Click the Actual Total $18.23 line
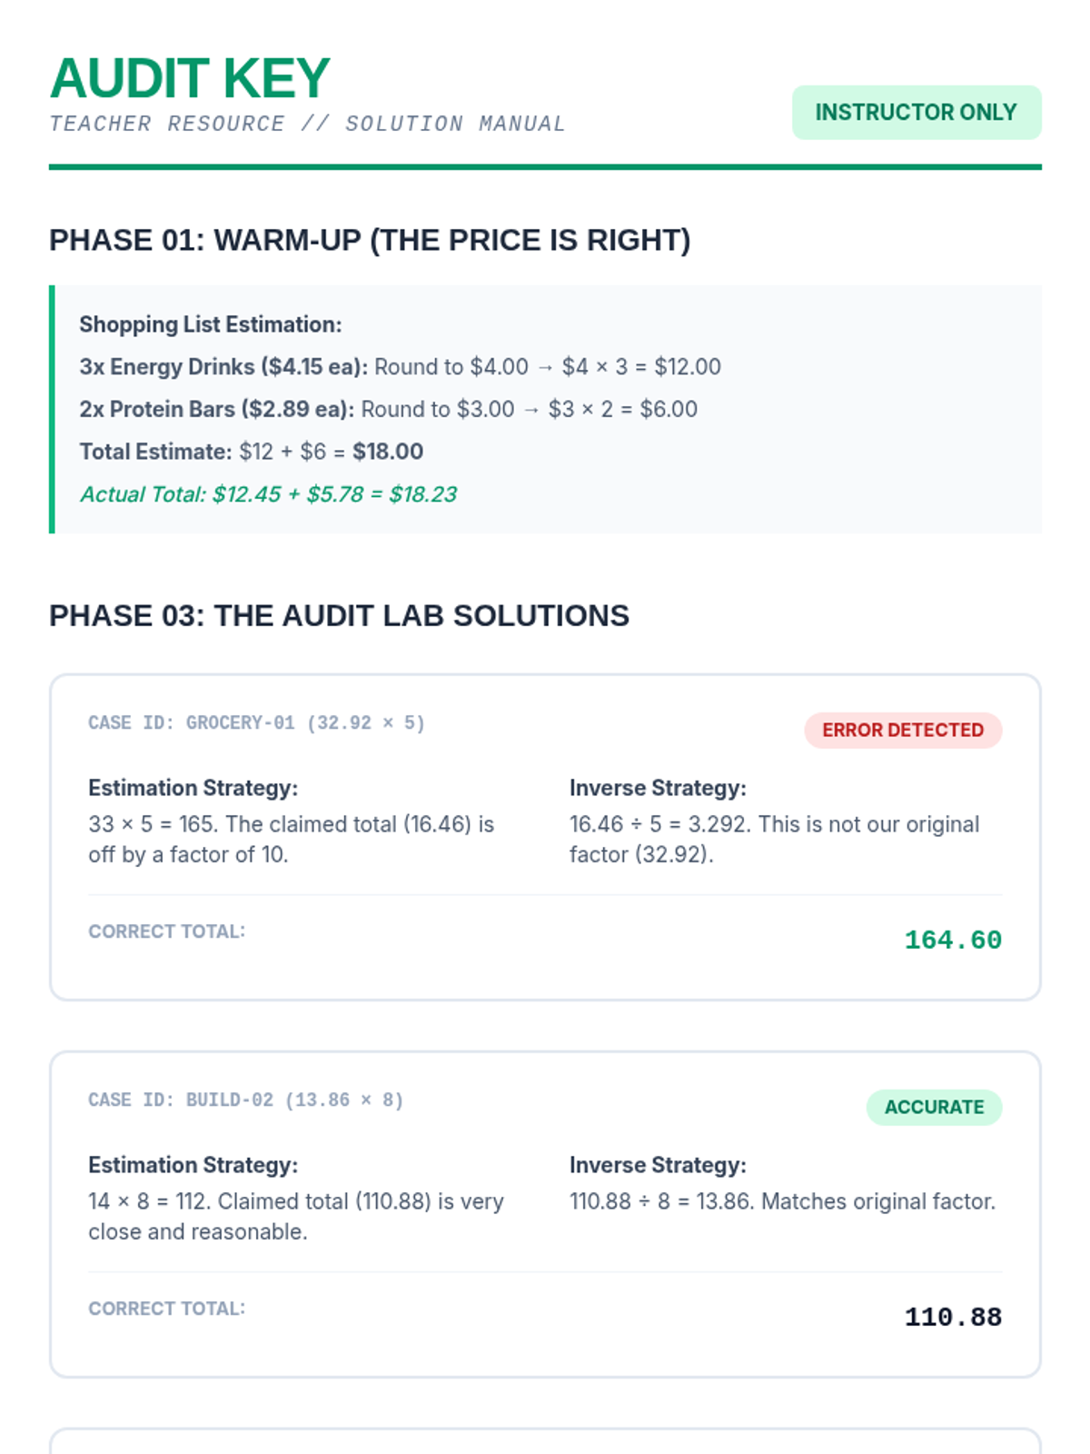This screenshot has width=1090, height=1454. click(268, 494)
